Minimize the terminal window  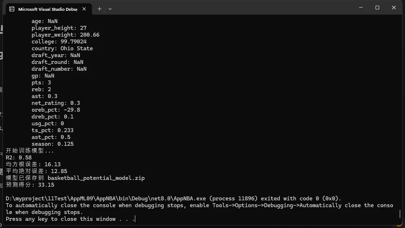tap(361, 8)
